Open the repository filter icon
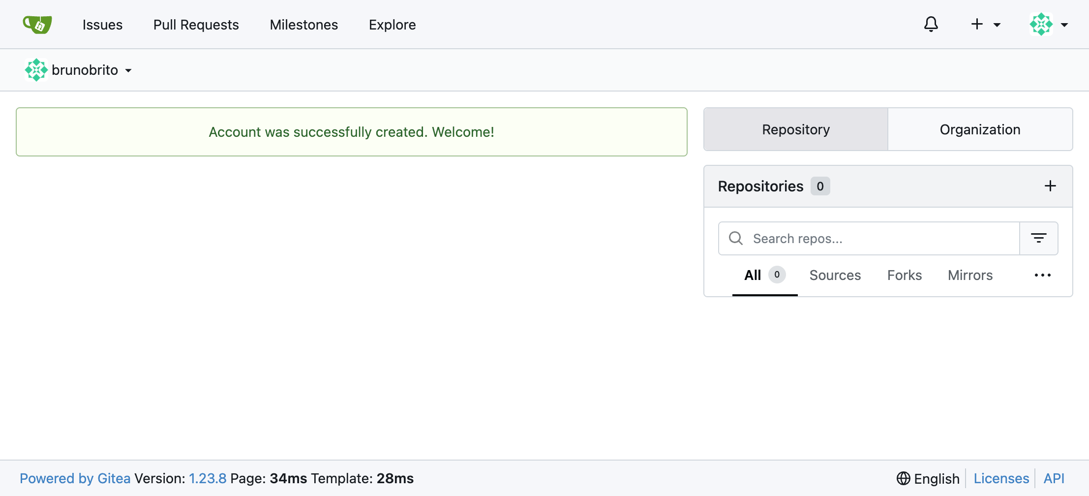The width and height of the screenshot is (1089, 496). pos(1039,238)
